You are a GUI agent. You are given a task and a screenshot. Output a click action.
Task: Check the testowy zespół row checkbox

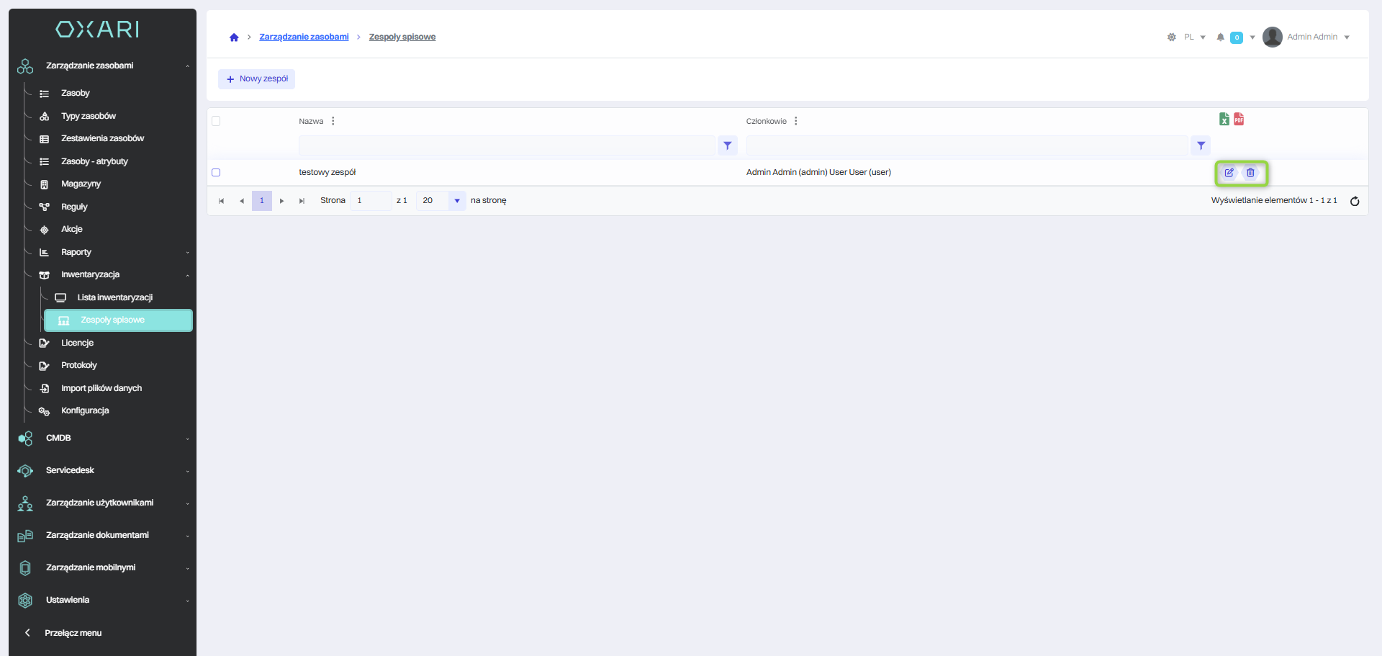tap(216, 173)
